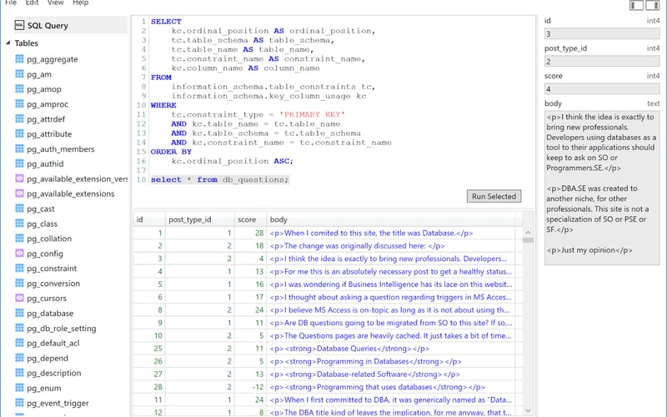The image size is (667, 417).
Task: Open the View menu
Action: click(55, 3)
